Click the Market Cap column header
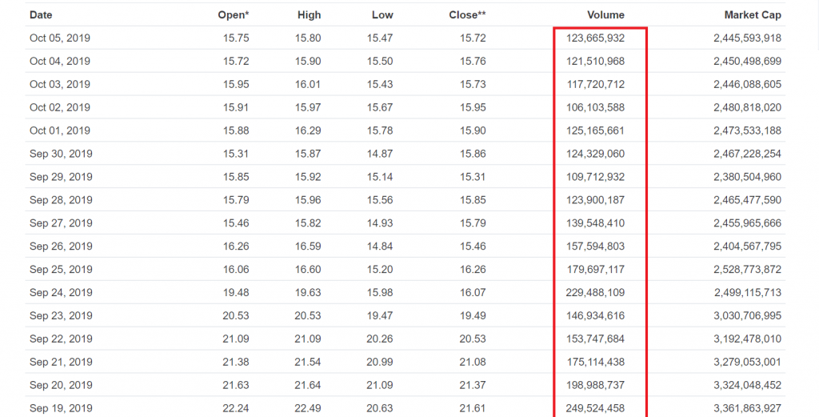Image resolution: width=819 pixels, height=417 pixels. 753,14
